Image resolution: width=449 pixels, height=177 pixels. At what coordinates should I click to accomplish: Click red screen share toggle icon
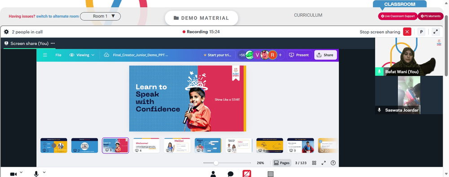[247, 173]
